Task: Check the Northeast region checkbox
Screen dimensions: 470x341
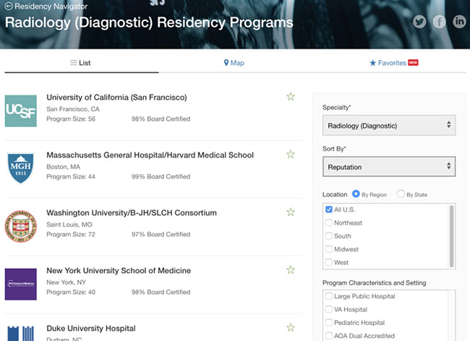Action: pyautogui.click(x=329, y=223)
